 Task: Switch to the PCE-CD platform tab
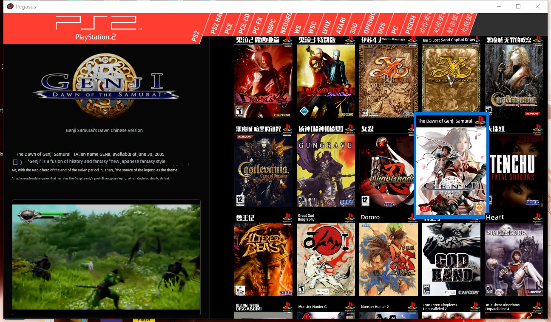(x=244, y=25)
